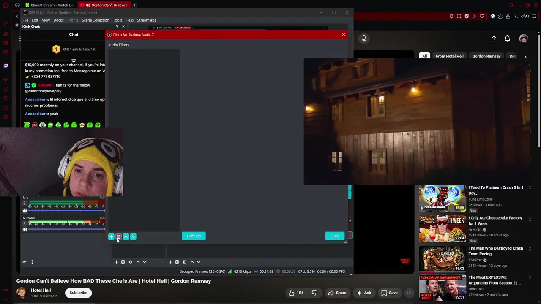Click the teal Close button in Filters dialog
This screenshot has width=541, height=304.
[x=335, y=236]
